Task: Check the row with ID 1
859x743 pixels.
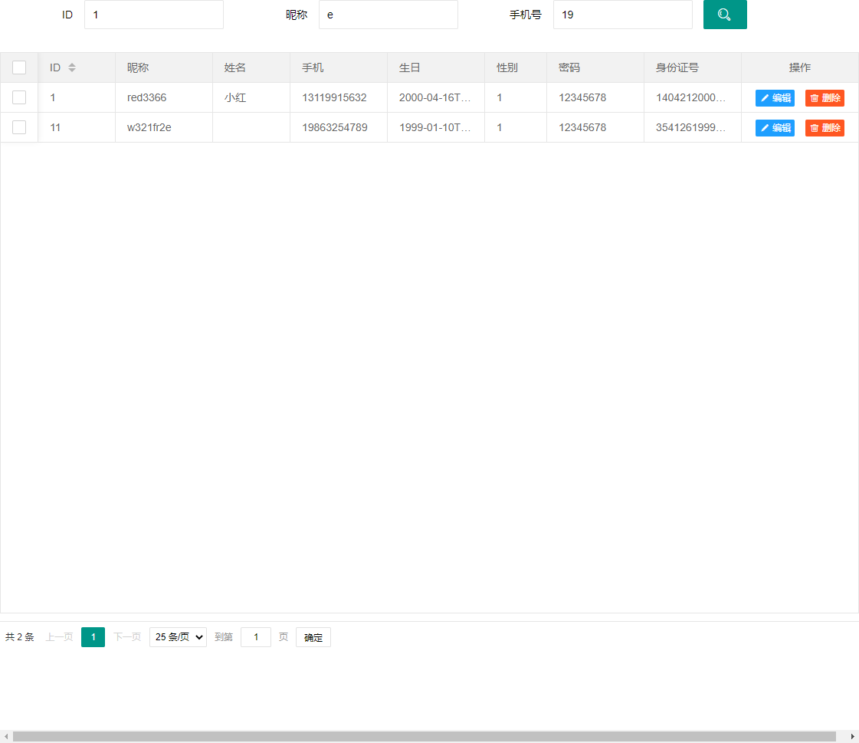Action: tap(19, 97)
